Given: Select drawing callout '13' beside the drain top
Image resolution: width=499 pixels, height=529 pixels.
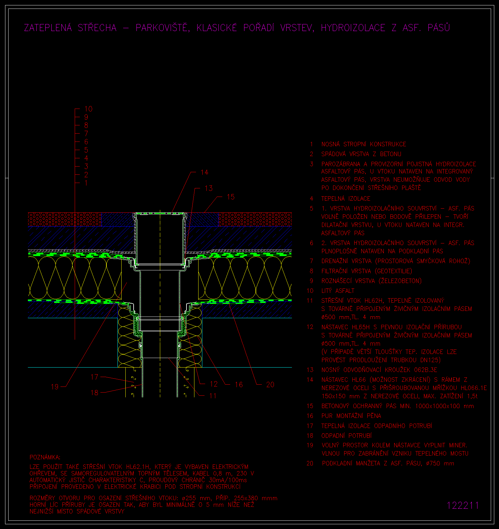Looking at the screenshot, I should 209,189.
